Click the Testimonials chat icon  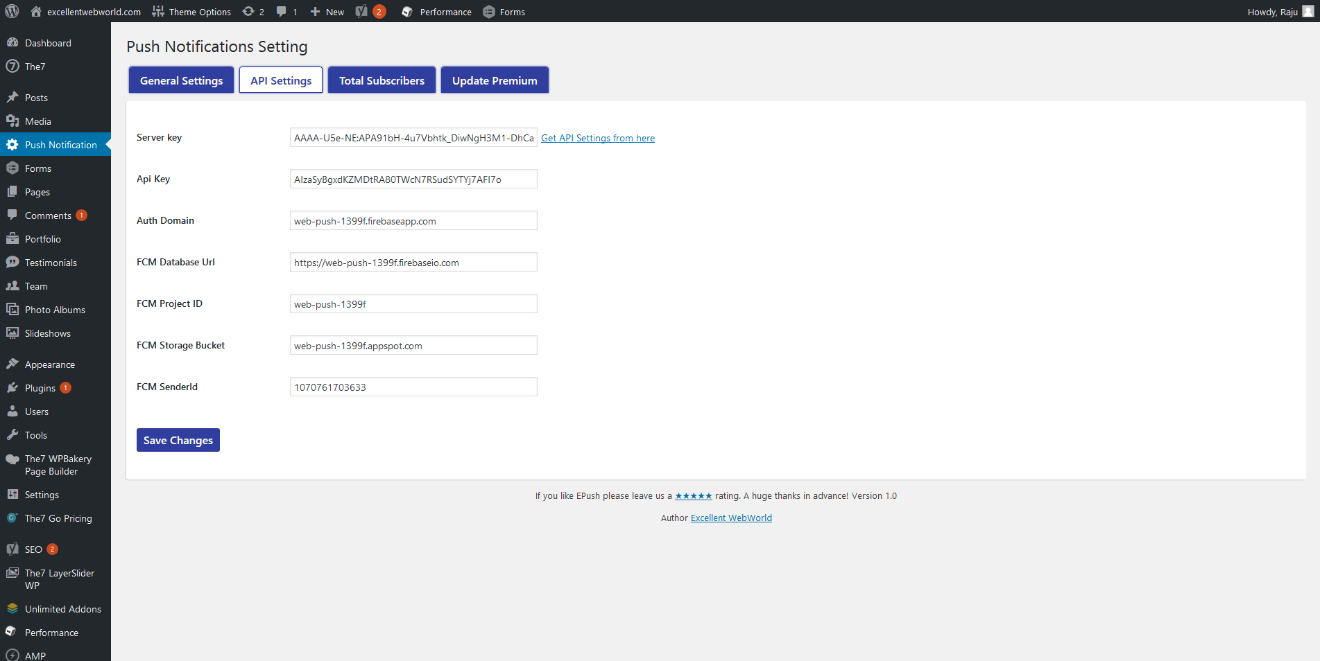12,262
